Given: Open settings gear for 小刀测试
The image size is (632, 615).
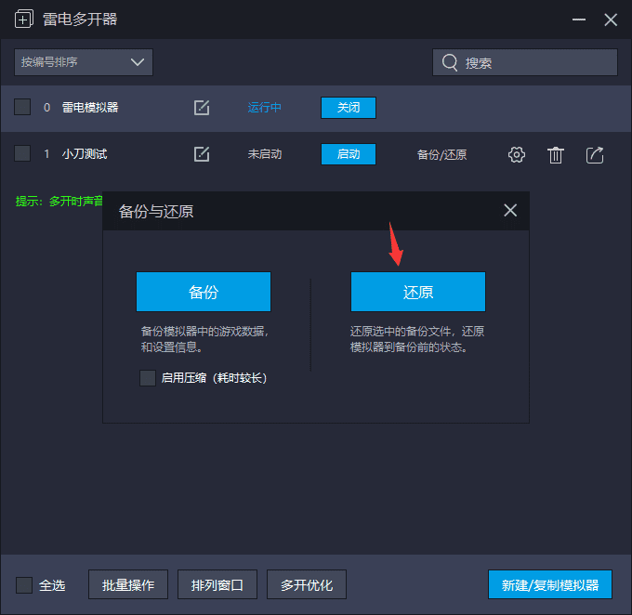Looking at the screenshot, I should point(517,155).
